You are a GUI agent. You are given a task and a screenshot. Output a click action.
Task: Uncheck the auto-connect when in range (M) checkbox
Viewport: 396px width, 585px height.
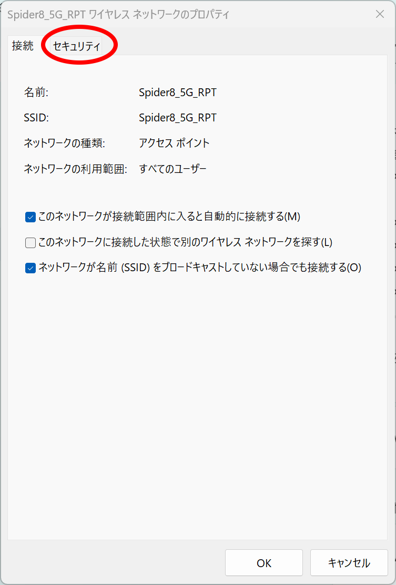click(30, 217)
